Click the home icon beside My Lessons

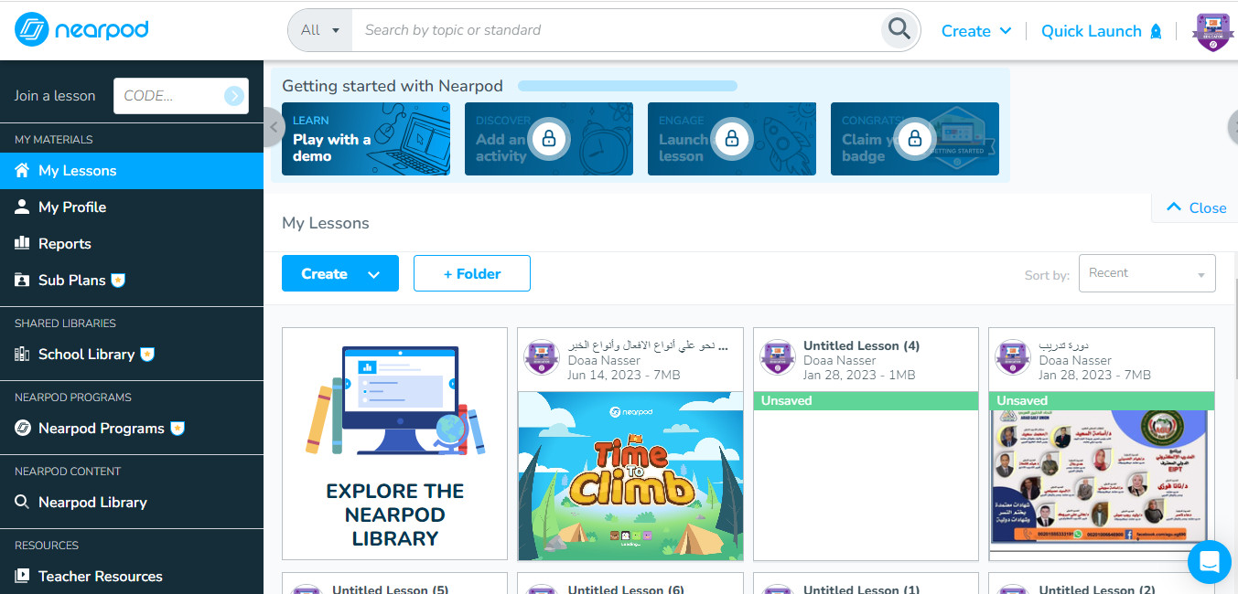pos(22,171)
